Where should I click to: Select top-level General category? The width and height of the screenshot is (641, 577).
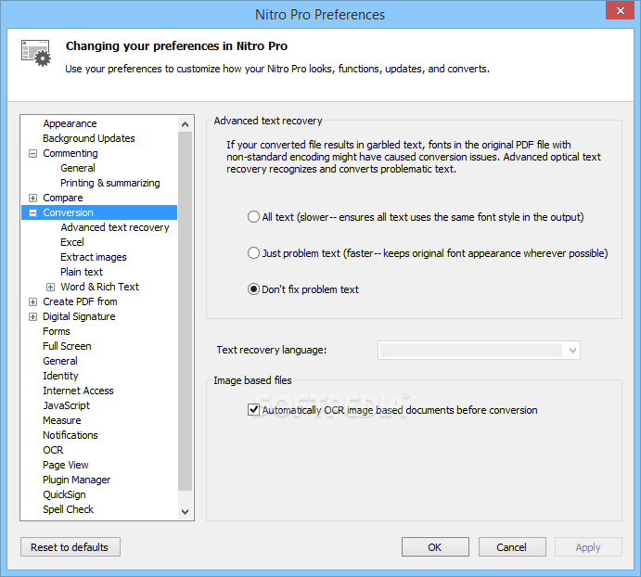tap(60, 361)
